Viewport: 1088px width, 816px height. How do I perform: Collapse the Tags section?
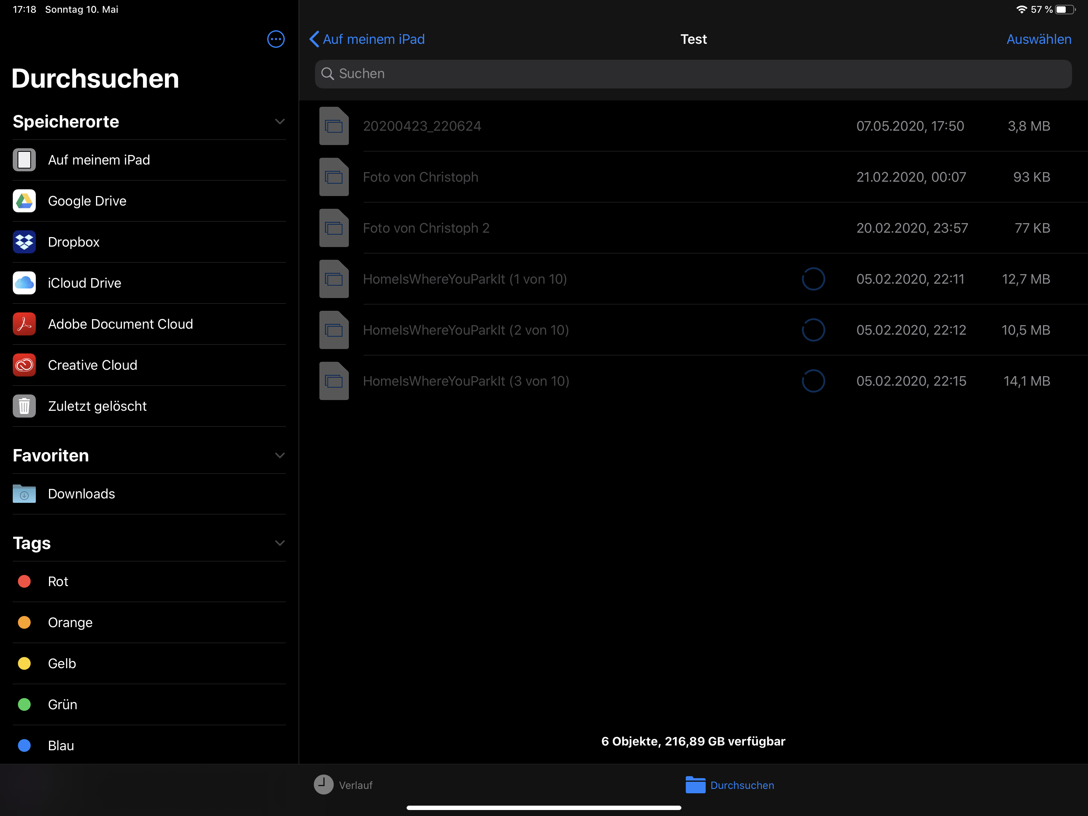[280, 543]
